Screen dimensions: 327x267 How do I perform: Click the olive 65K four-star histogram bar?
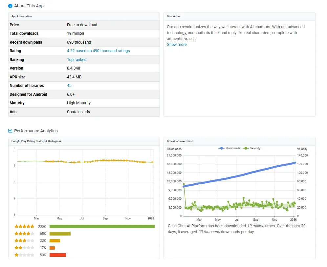[x=60, y=234]
